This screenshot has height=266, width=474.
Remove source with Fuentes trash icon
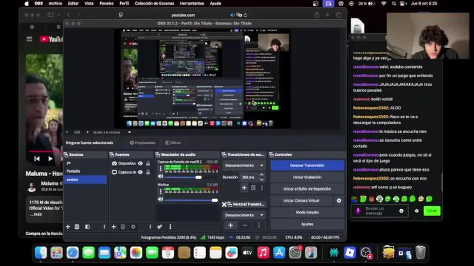[x=123, y=227]
